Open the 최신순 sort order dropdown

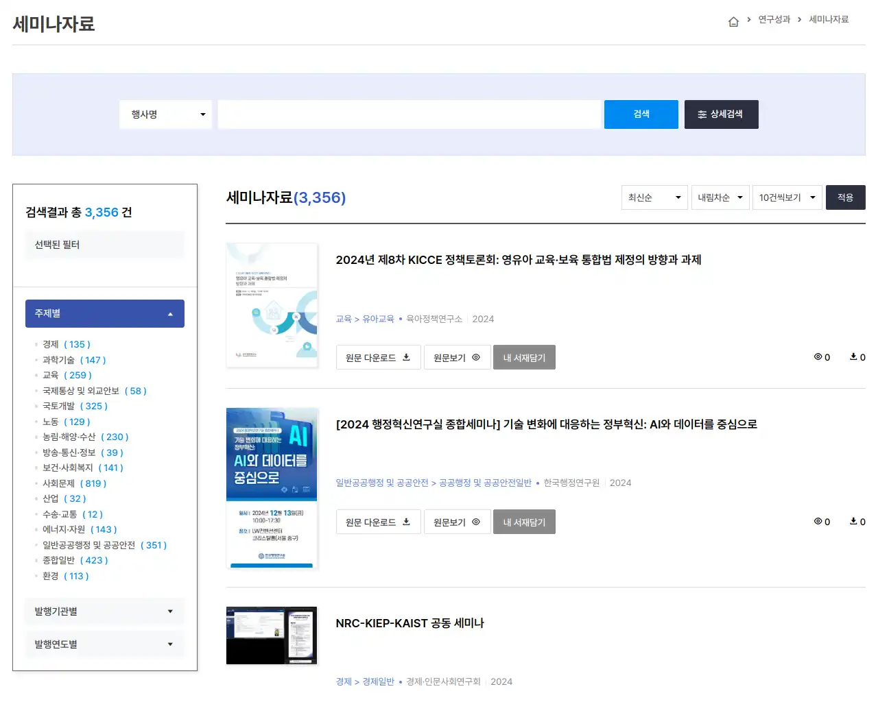(654, 197)
